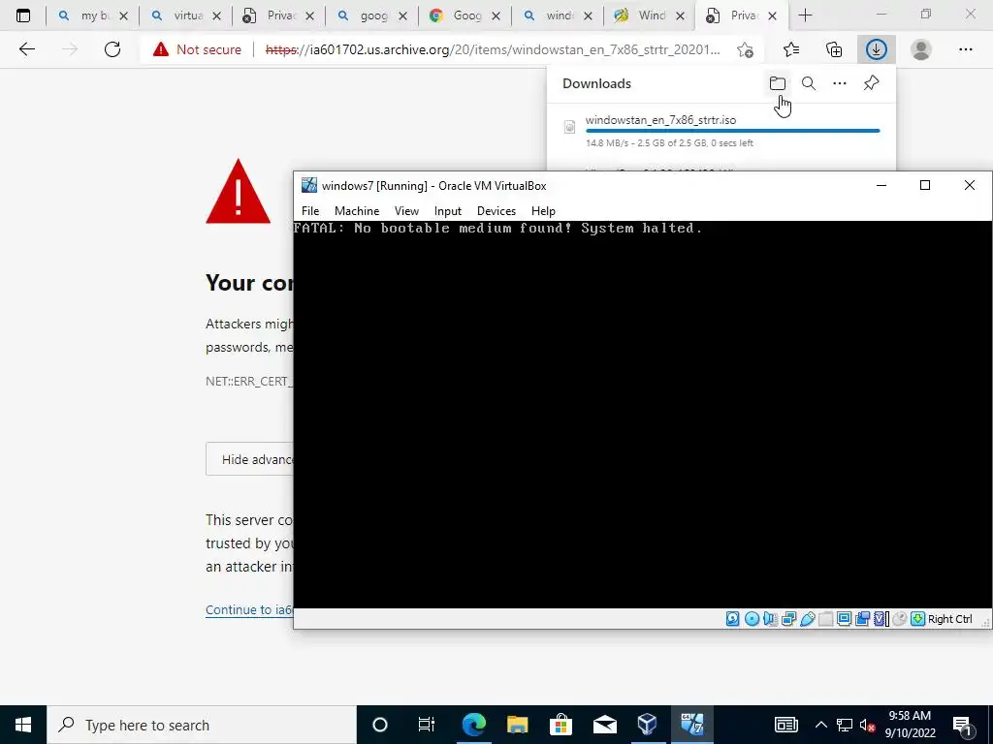Add this page to favorites star
The width and height of the screenshot is (993, 744).
(x=746, y=49)
